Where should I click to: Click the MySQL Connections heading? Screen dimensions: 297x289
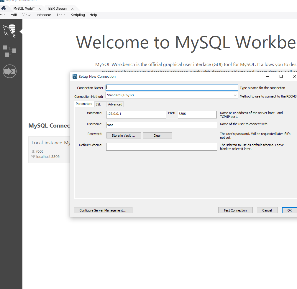(49, 125)
